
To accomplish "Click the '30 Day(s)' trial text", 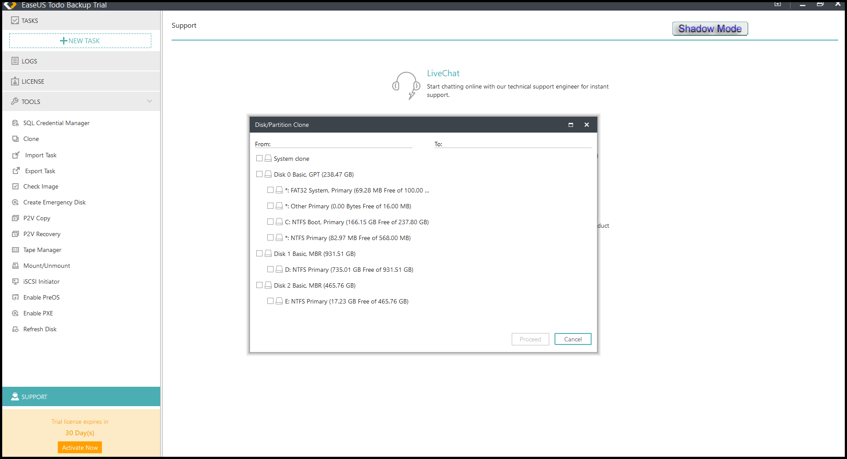I will coord(80,433).
